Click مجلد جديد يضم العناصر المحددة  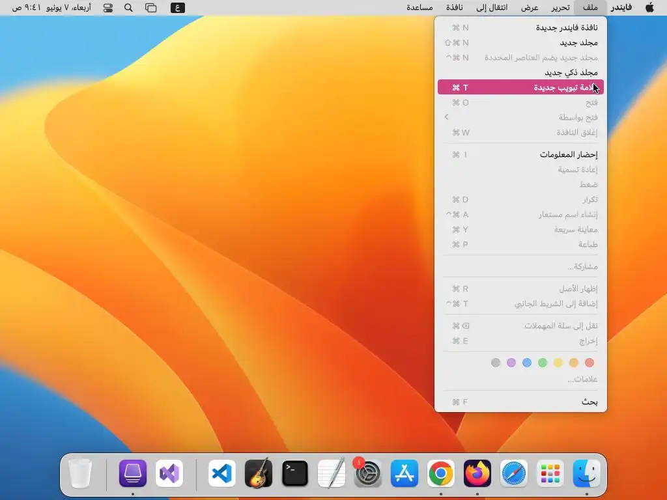click(x=520, y=57)
